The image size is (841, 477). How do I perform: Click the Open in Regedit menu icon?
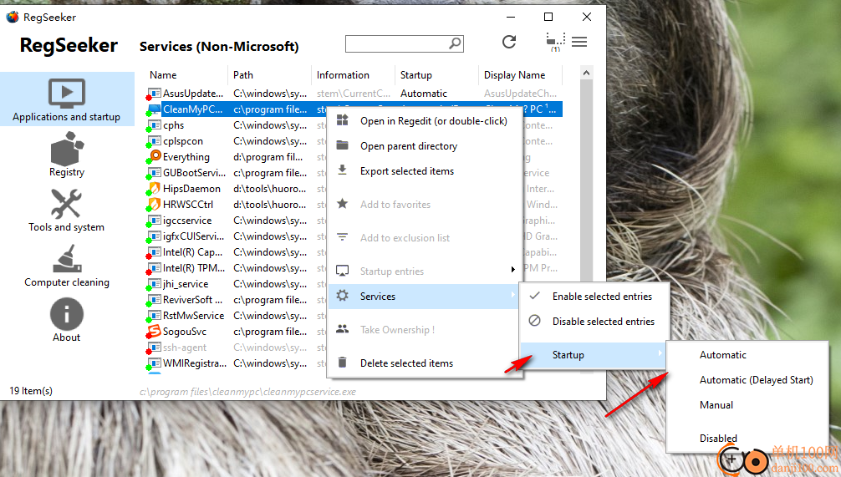[x=342, y=120]
